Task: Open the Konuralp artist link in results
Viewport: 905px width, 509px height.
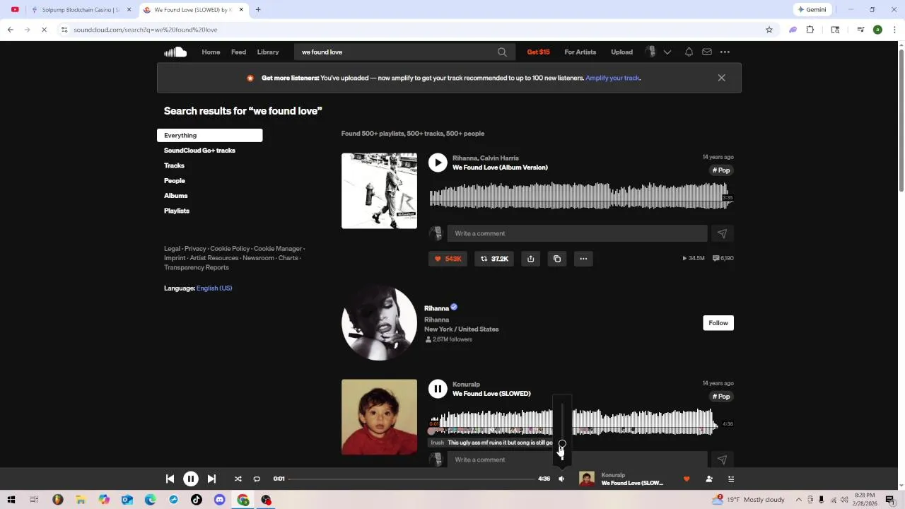Action: click(466, 385)
